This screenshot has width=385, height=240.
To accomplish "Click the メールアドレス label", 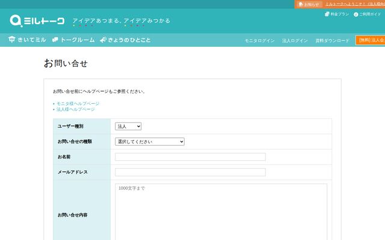I will pos(72,172).
